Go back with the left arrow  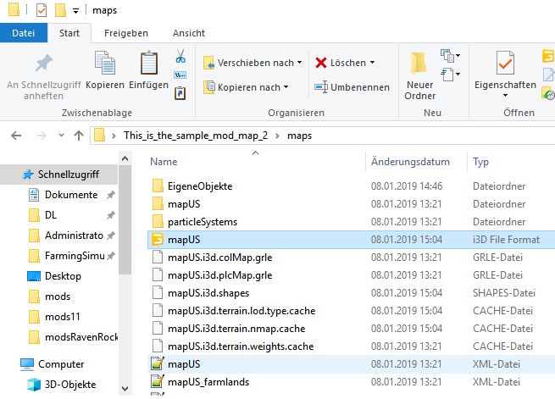click(x=16, y=136)
